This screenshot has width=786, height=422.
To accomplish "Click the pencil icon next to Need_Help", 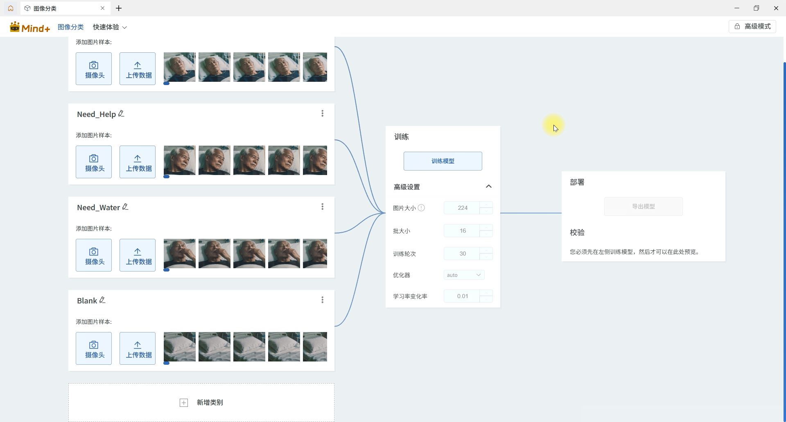I will (121, 114).
